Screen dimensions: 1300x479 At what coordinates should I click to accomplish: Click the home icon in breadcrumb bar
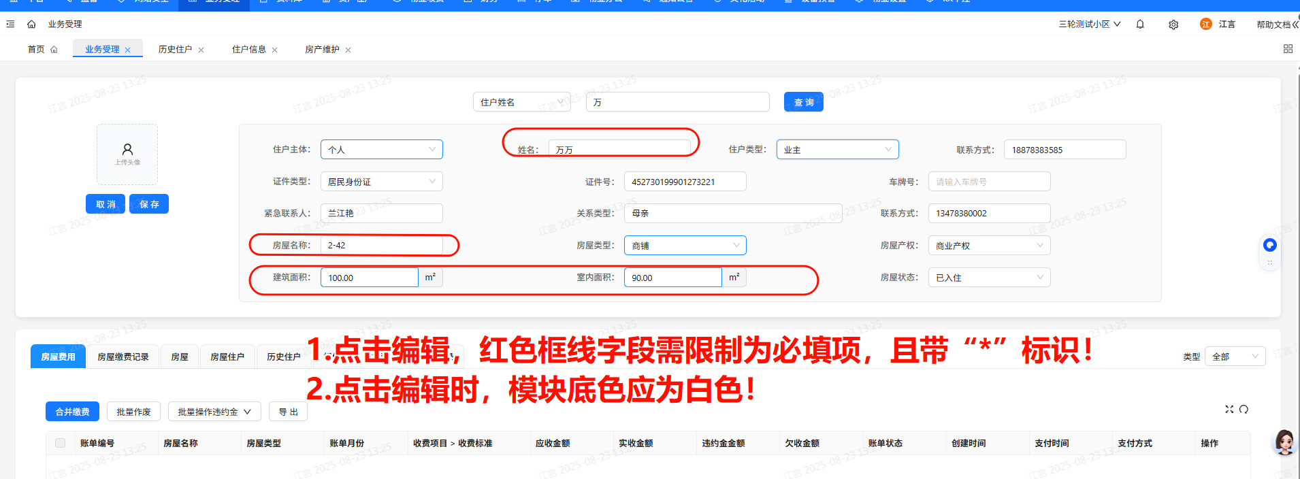point(31,24)
